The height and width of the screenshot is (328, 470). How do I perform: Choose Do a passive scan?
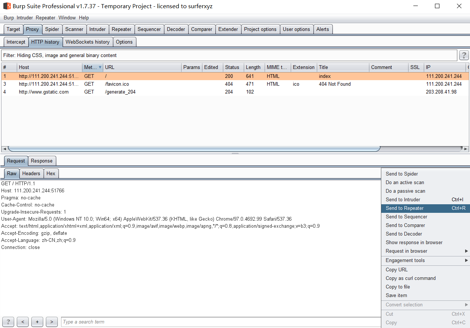click(425, 191)
